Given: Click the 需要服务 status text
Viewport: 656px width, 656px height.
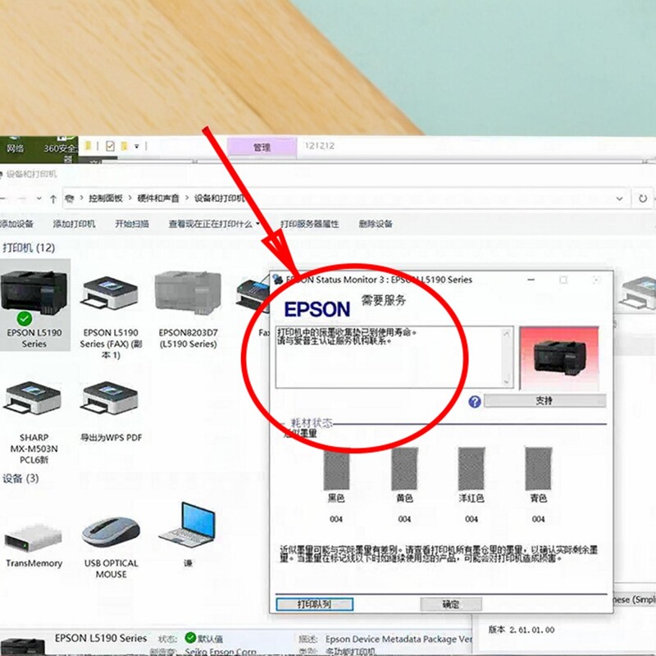Looking at the screenshot, I should point(384,300).
